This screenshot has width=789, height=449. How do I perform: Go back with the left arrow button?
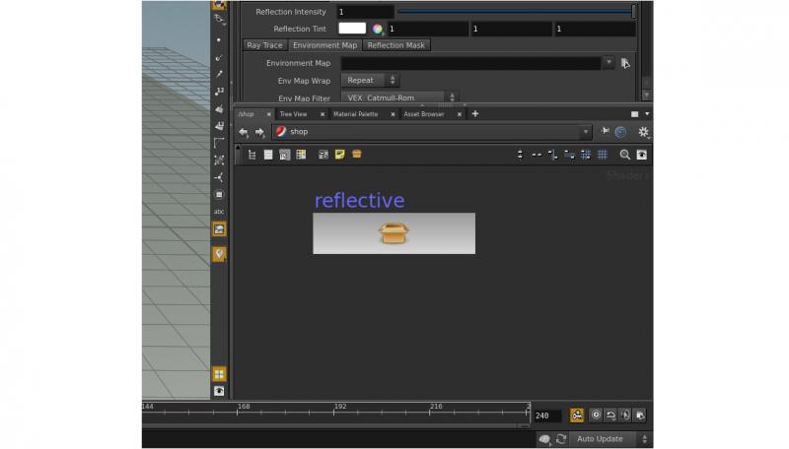tap(244, 132)
